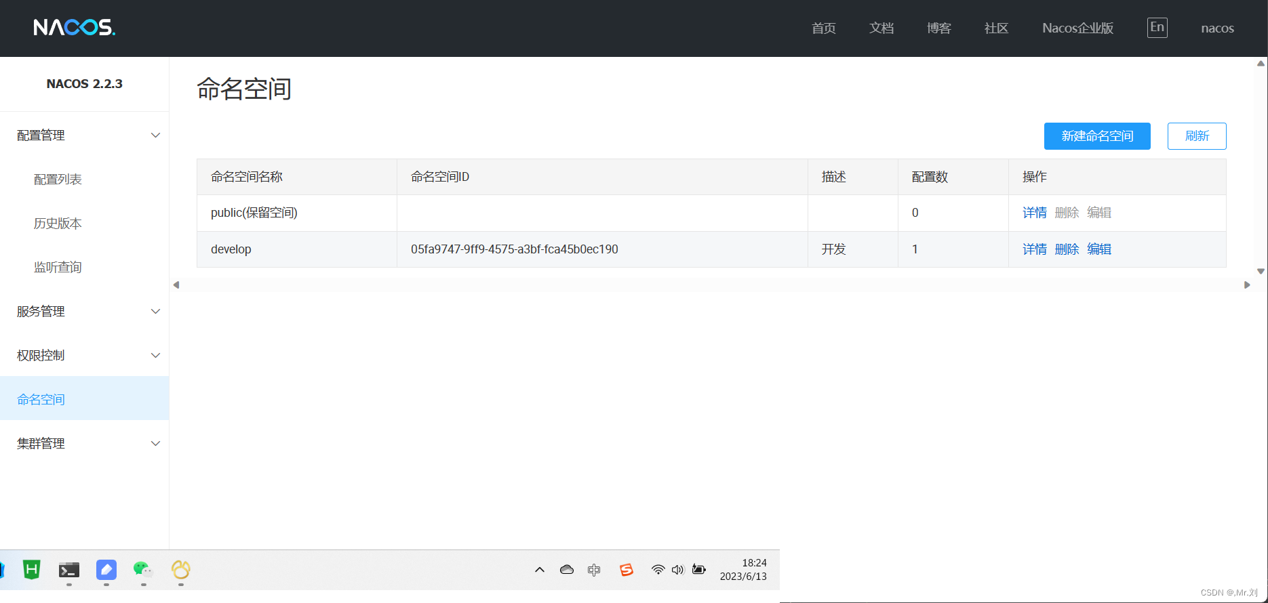This screenshot has height=603, width=1268.
Task: Click the 描述 column header
Action: click(853, 177)
